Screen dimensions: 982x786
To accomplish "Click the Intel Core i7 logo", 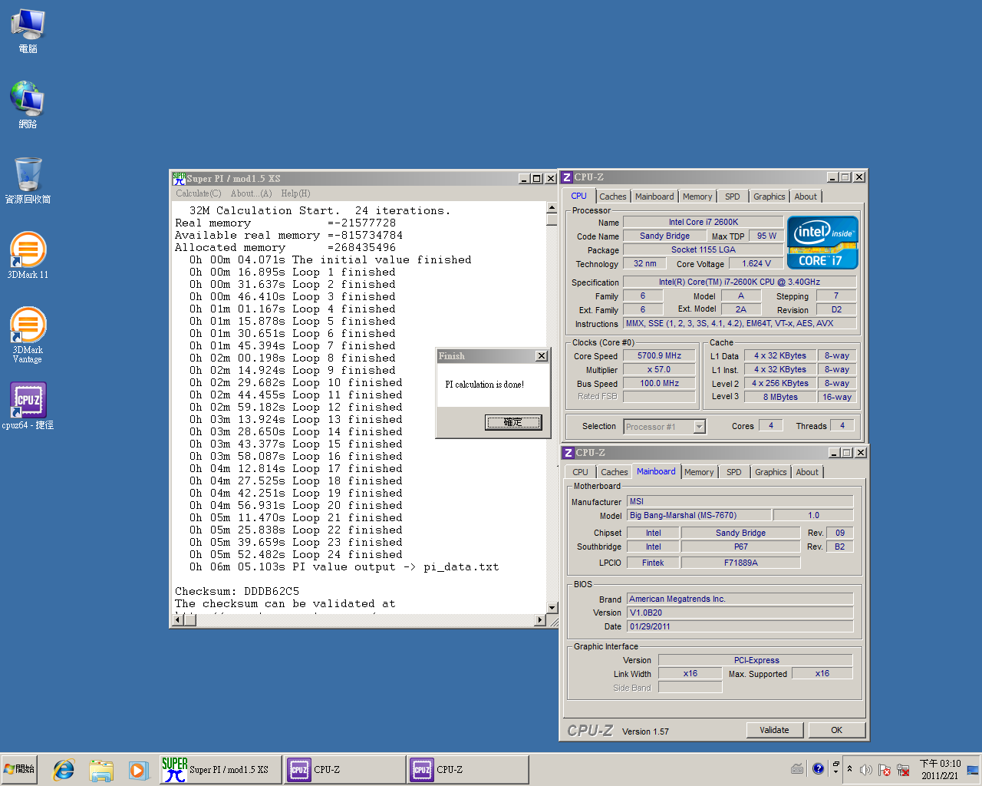I will [822, 243].
